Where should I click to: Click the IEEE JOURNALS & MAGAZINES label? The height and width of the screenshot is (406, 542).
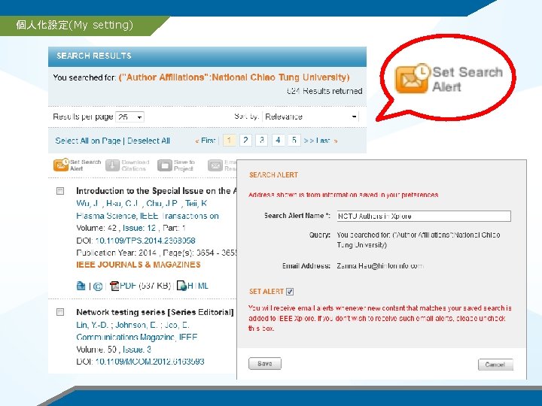coord(139,265)
